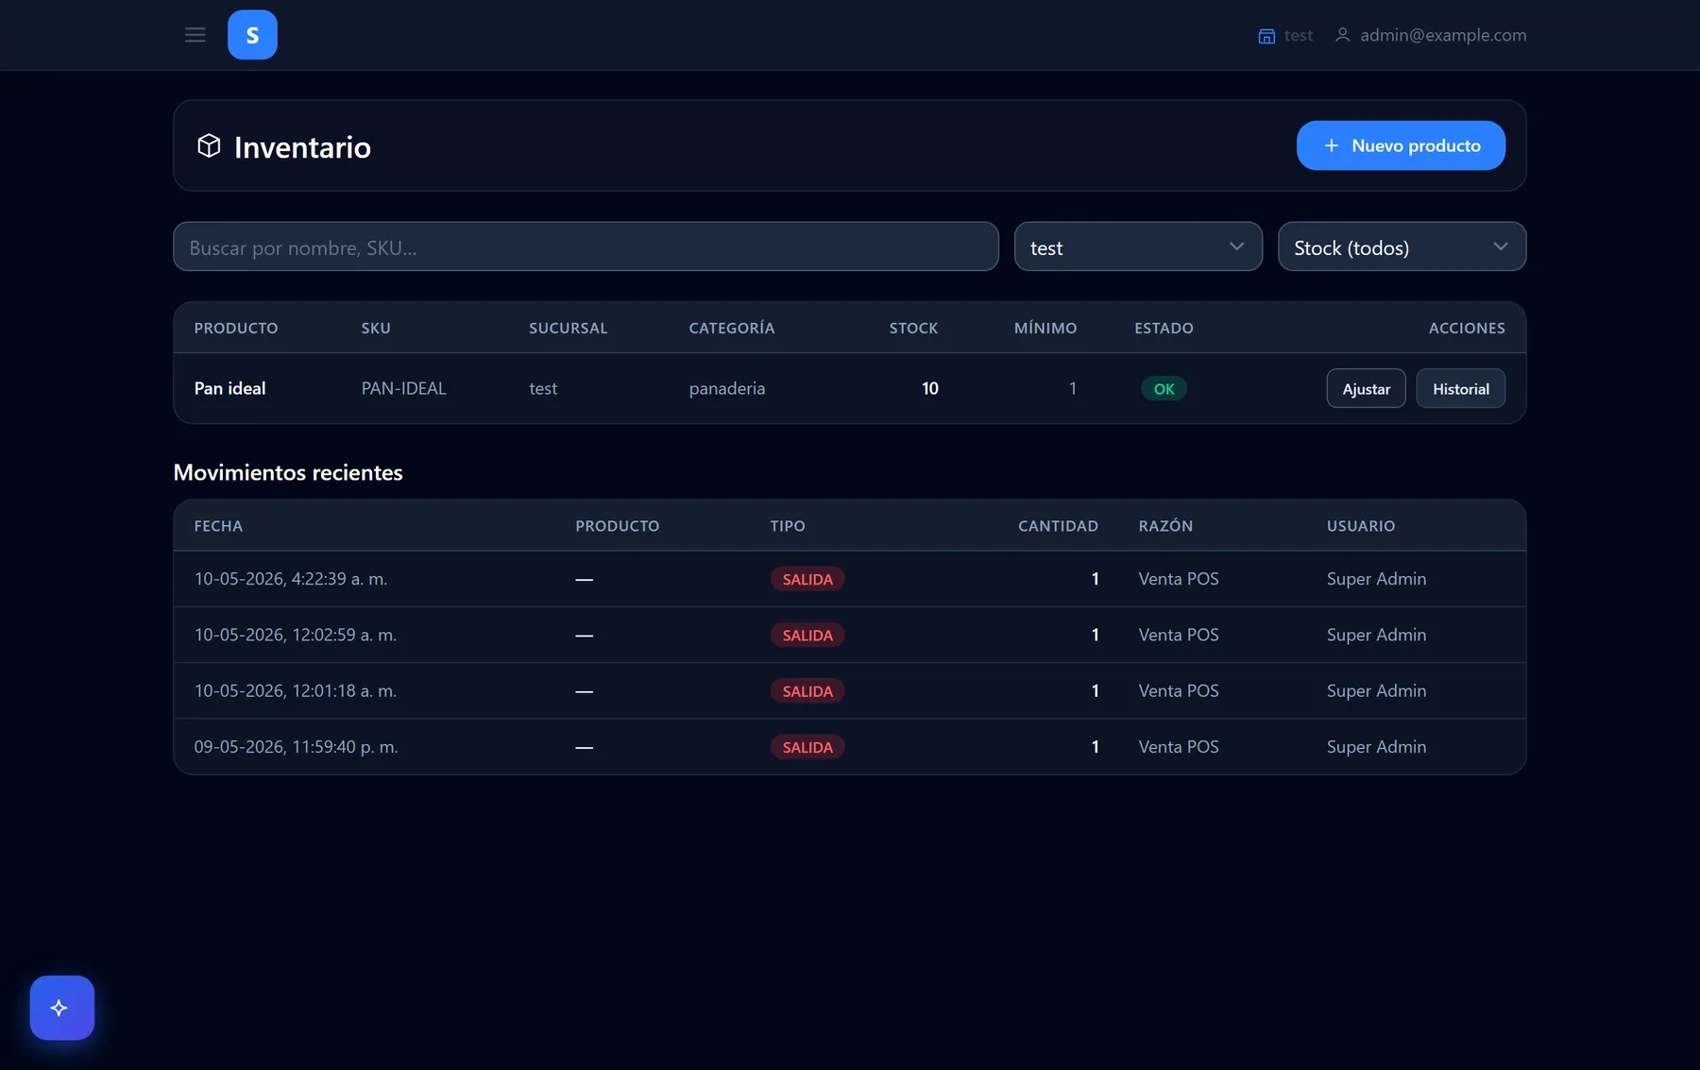This screenshot has height=1070, width=1700.
Task: Click the test store label in header
Action: (1299, 35)
